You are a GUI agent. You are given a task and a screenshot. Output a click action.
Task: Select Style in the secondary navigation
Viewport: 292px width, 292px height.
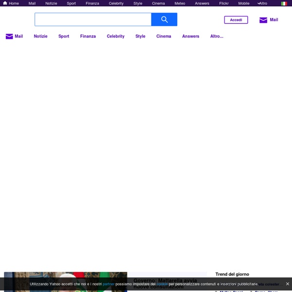[x=141, y=36]
